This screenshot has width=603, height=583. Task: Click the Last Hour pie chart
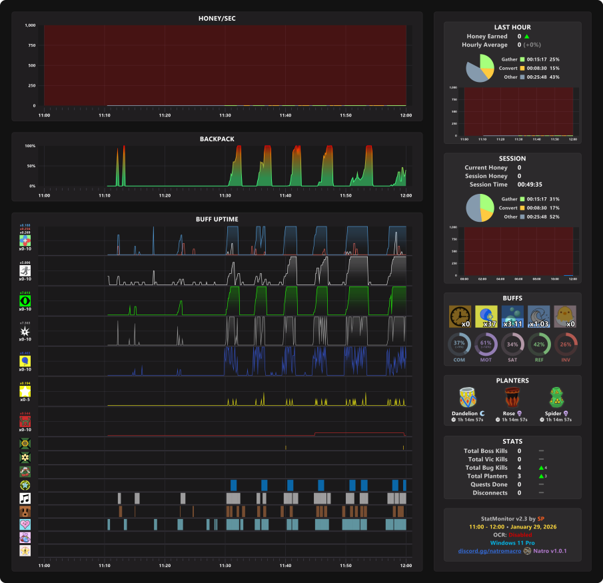480,68
